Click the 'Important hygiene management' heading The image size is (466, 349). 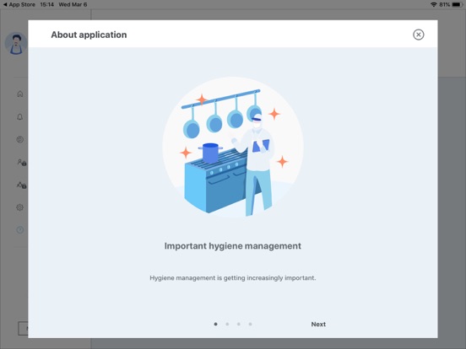[233, 246]
